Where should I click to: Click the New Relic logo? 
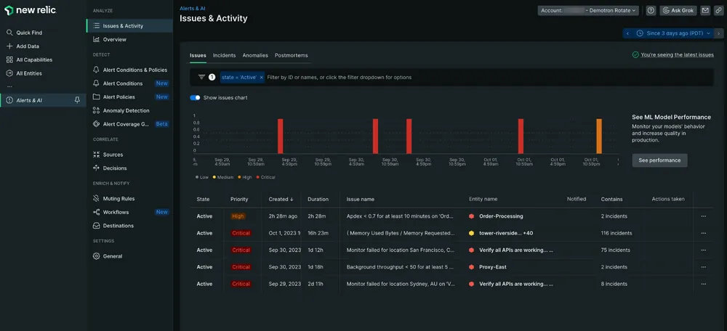point(30,10)
